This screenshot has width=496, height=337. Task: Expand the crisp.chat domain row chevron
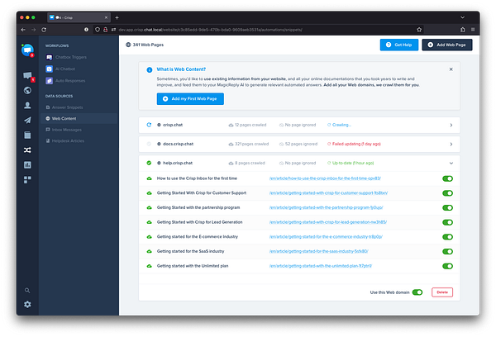click(451, 126)
